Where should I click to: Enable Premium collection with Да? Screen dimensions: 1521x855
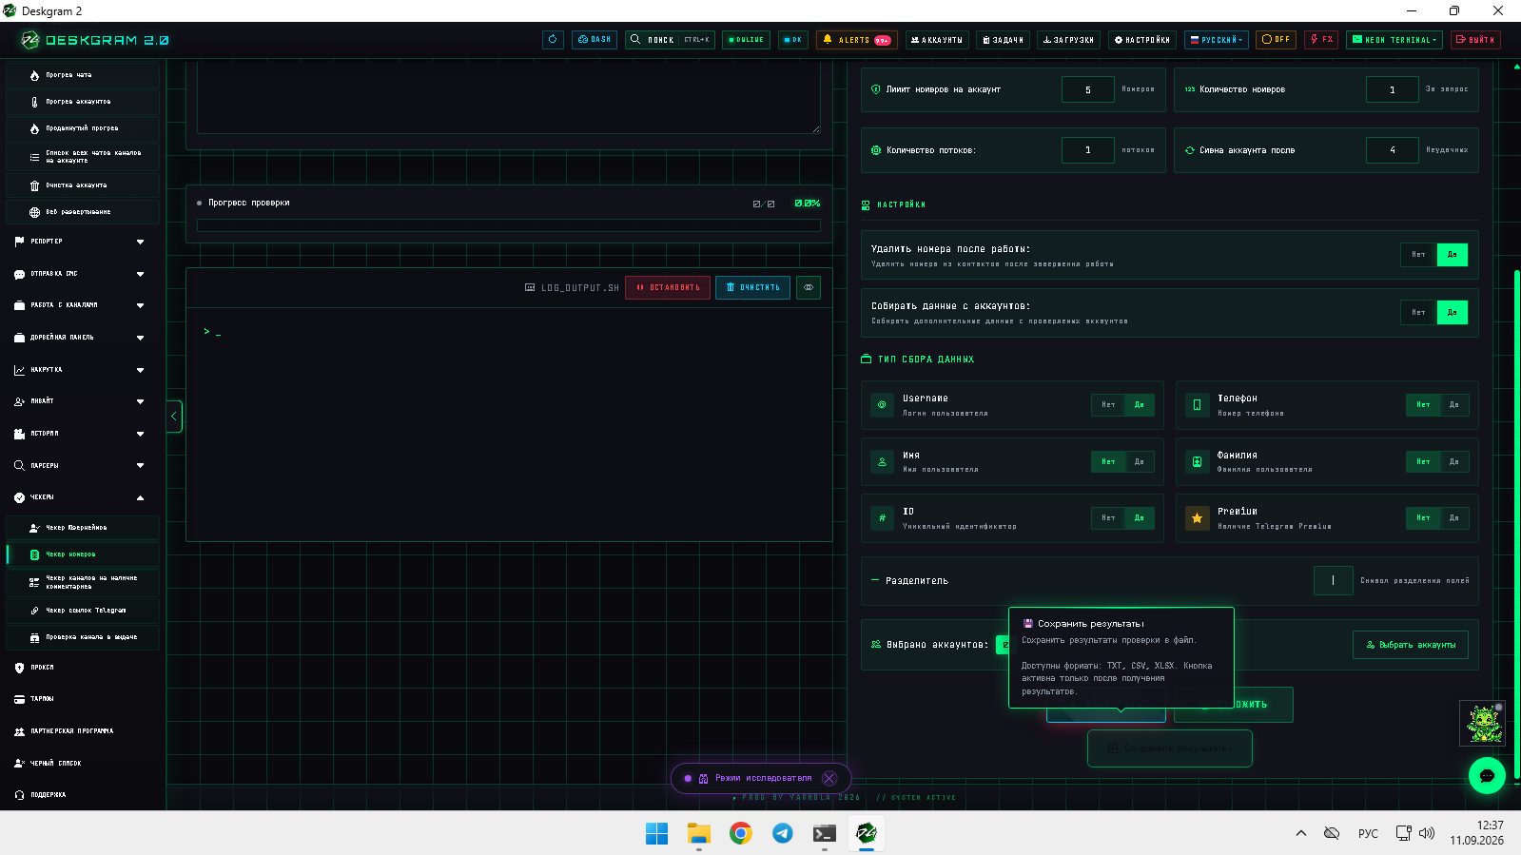[1453, 518]
